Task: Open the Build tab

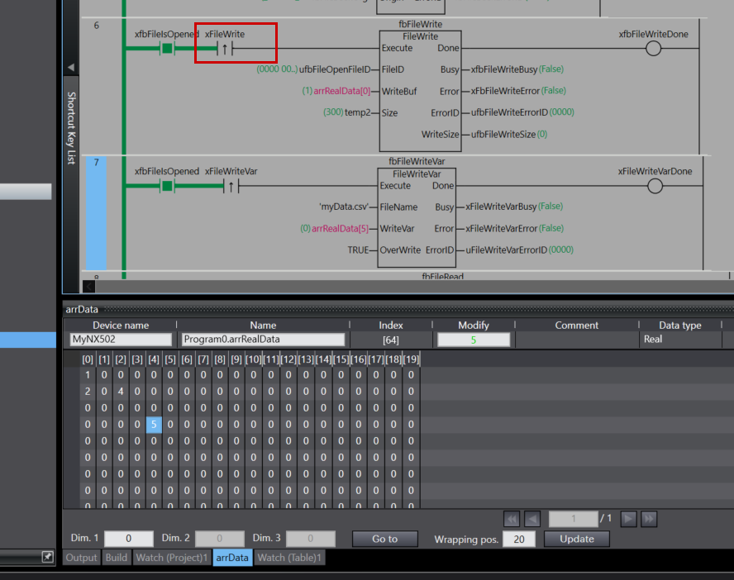Action: [117, 558]
